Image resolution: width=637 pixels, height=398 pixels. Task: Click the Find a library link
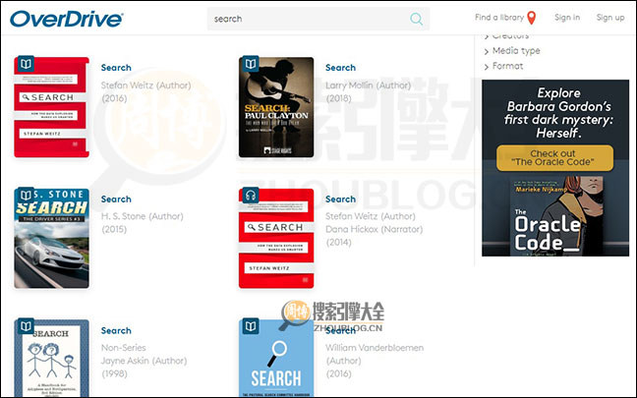[498, 18]
